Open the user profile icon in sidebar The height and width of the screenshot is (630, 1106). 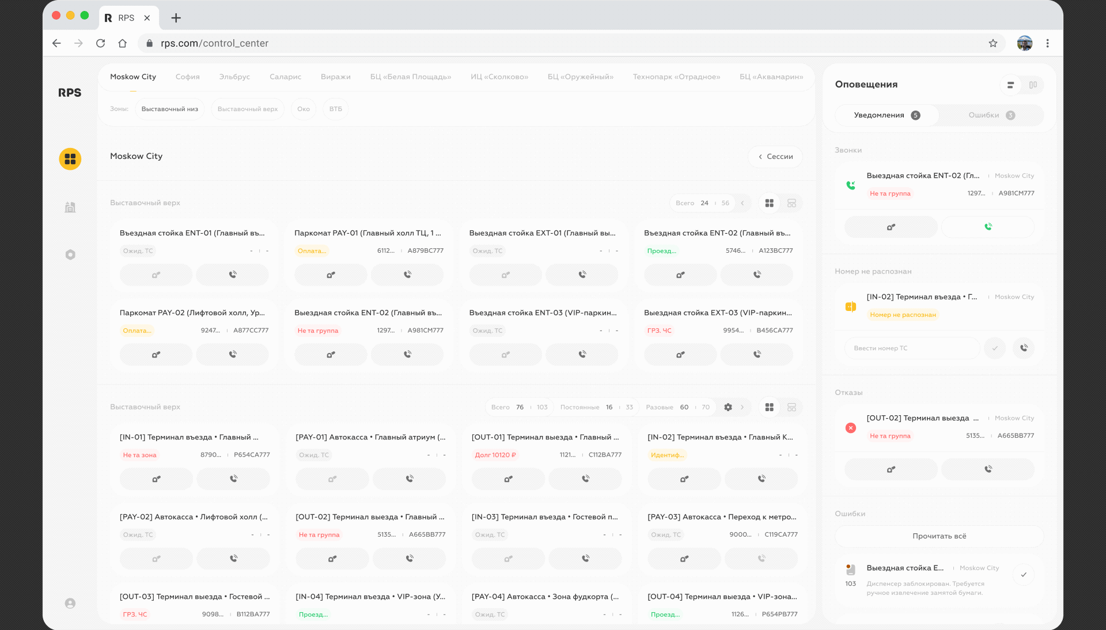pos(70,604)
